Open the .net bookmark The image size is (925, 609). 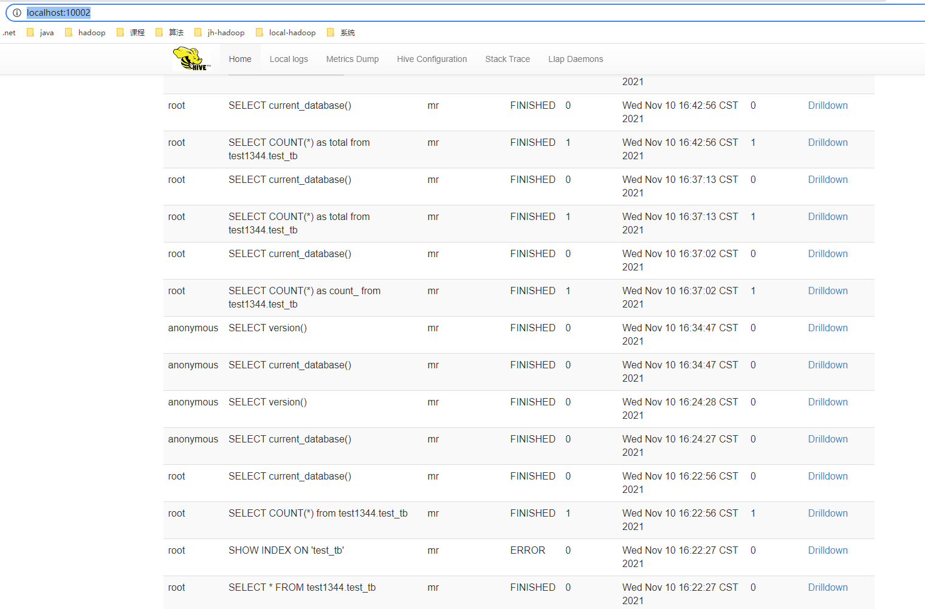click(9, 33)
